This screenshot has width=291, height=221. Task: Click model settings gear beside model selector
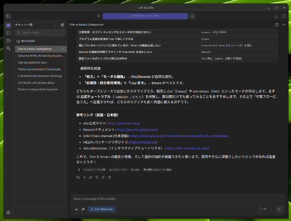99,16
